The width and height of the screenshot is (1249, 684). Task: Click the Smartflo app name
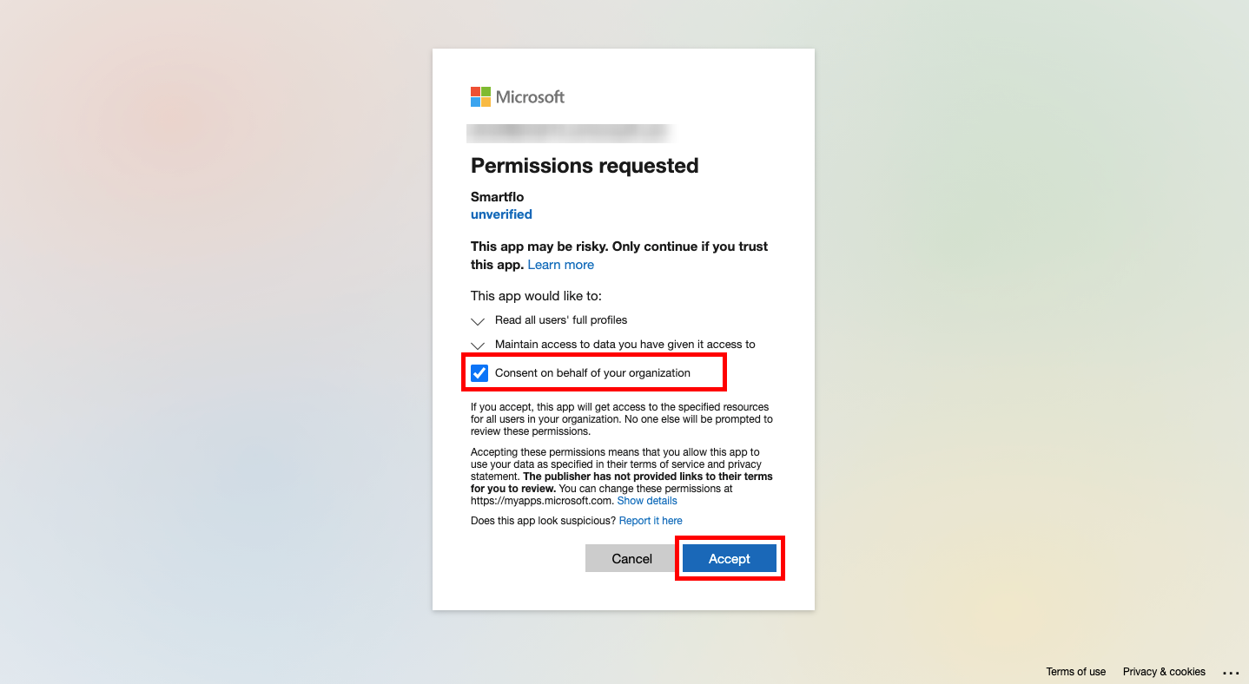(497, 197)
